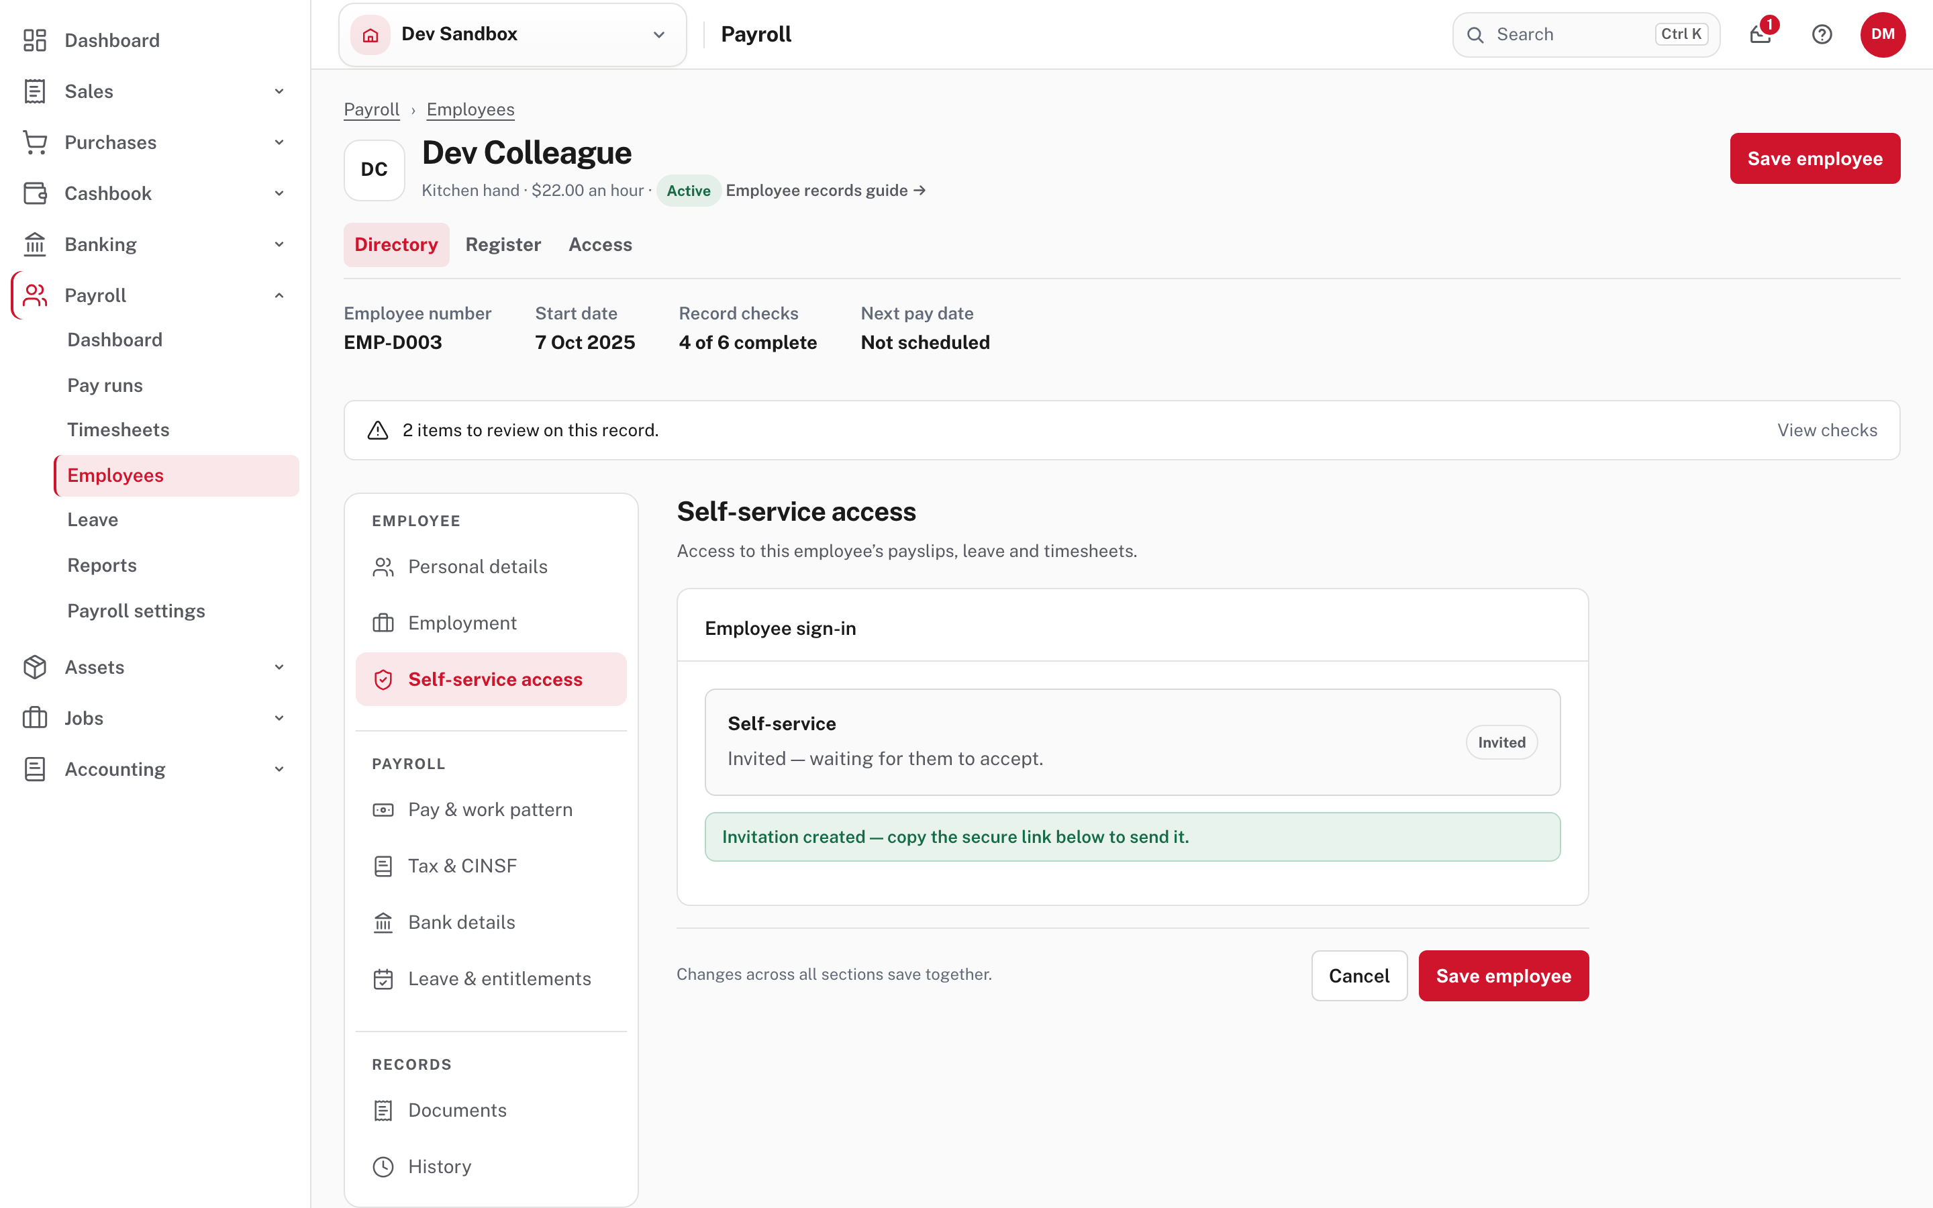Click the Assets box icon
Viewport: 1933px width, 1208px height.
coord(34,667)
